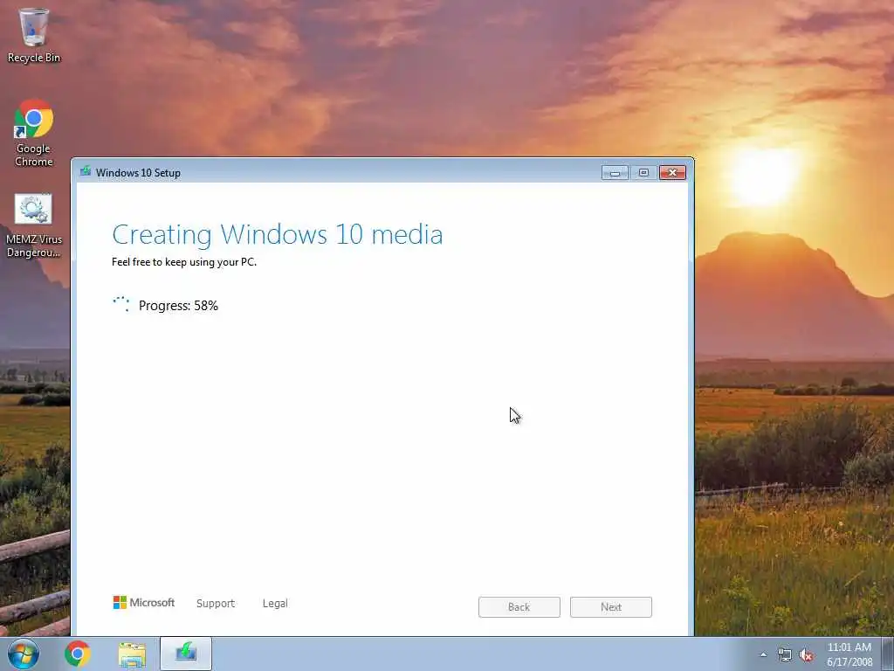Maximize the Windows 10 Setup window
The height and width of the screenshot is (671, 894).
pos(643,173)
